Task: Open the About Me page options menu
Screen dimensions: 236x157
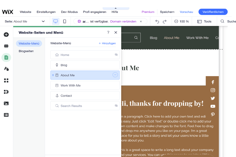Action: pos(115,75)
